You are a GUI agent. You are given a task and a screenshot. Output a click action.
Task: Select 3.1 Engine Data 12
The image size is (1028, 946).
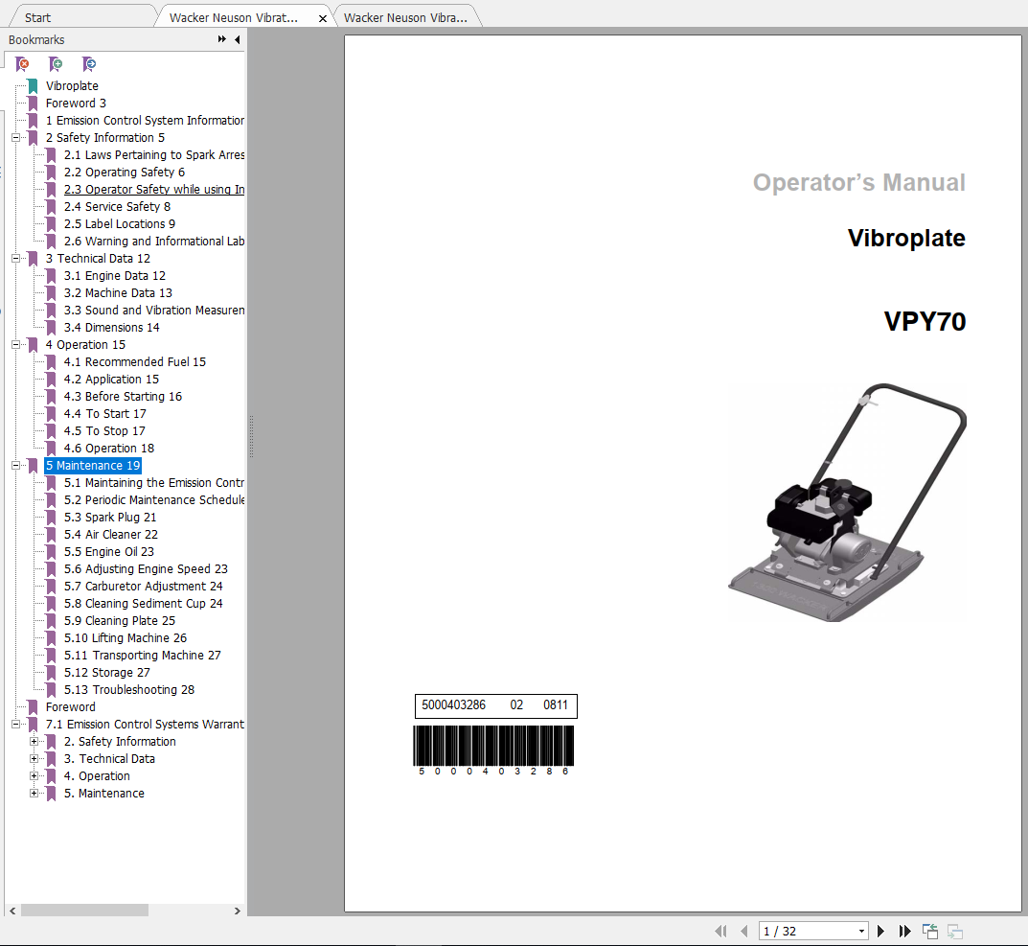115,275
